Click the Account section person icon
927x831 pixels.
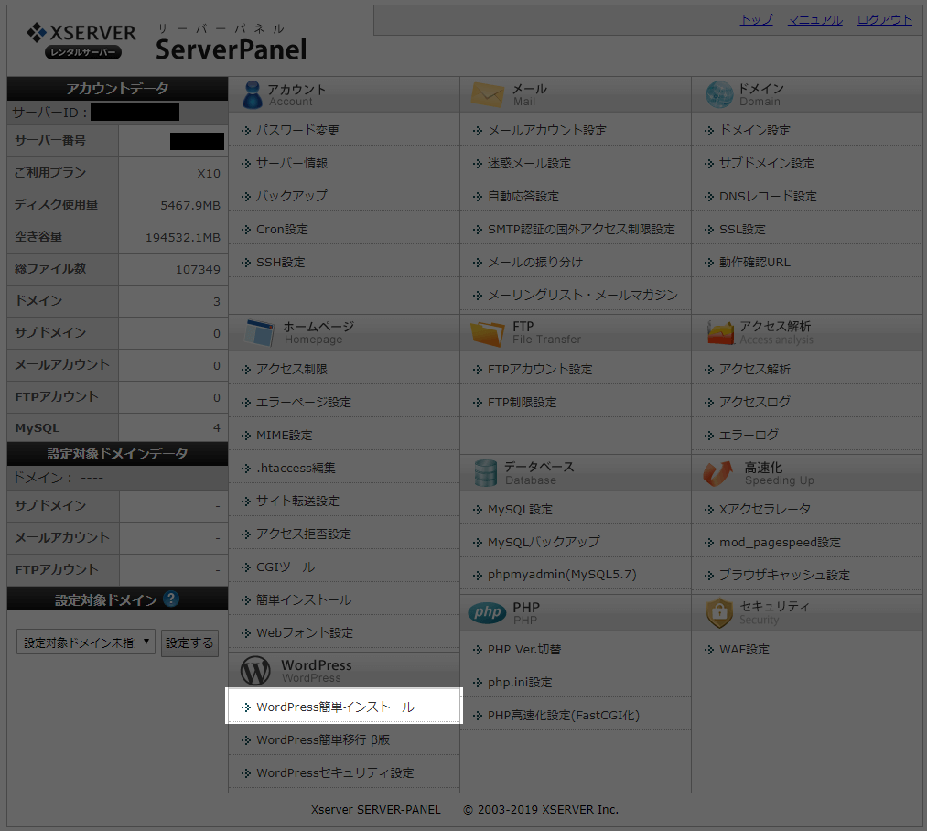tap(253, 94)
